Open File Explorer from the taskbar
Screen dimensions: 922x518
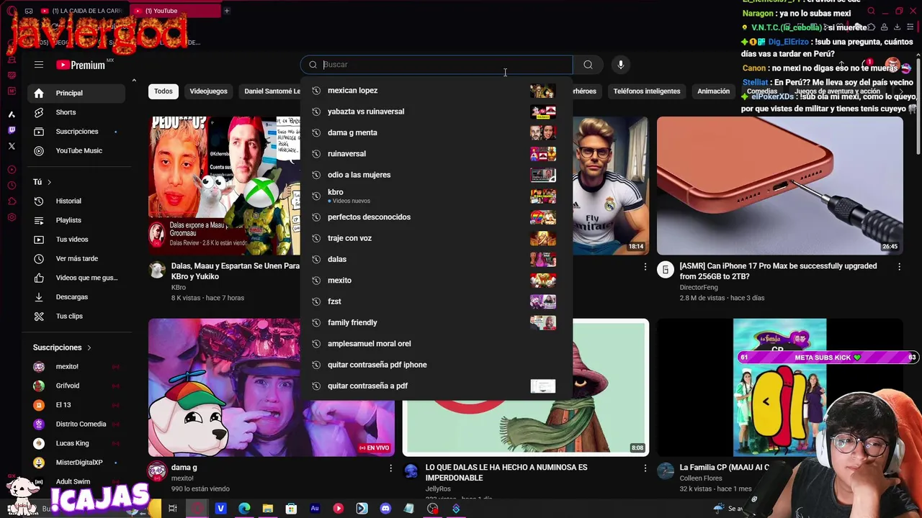pyautogui.click(x=267, y=509)
